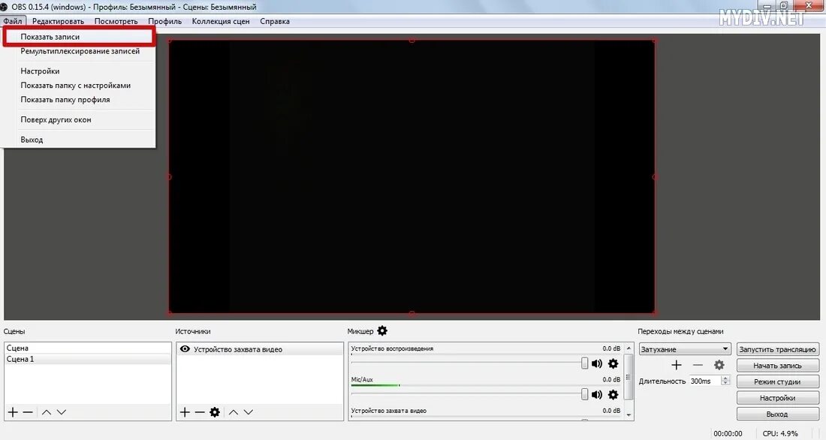Screen dimensions: 826x440
Task: Open the Файл menu
Action: click(x=13, y=21)
